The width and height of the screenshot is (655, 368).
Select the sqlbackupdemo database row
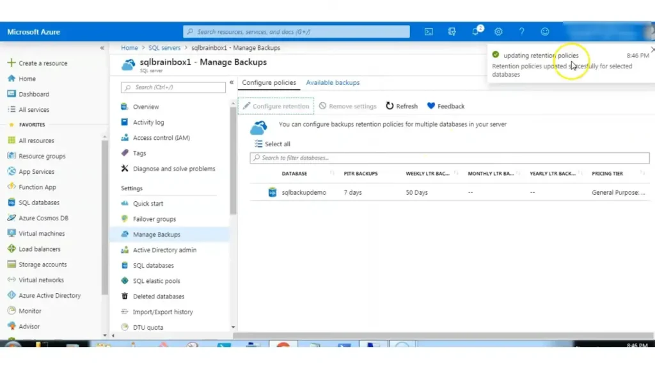point(450,192)
